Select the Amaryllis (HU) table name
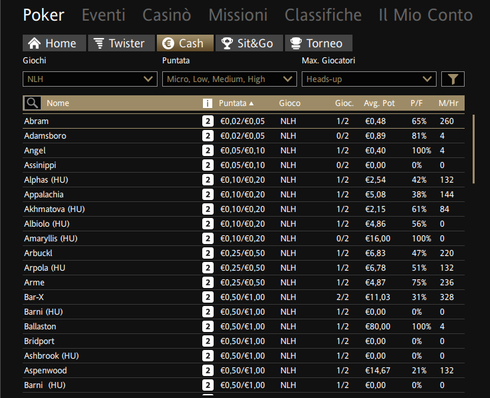This screenshot has height=398, width=490. coord(51,239)
